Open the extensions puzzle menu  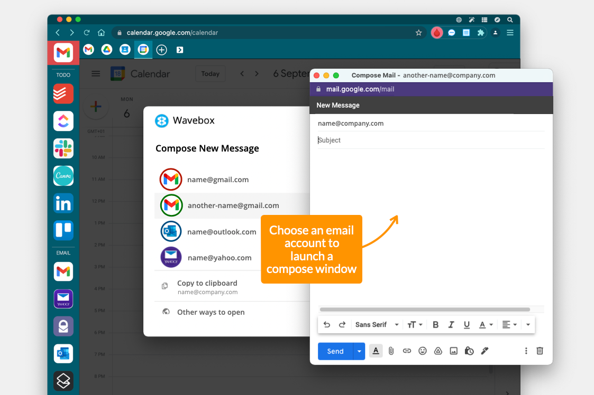click(481, 33)
